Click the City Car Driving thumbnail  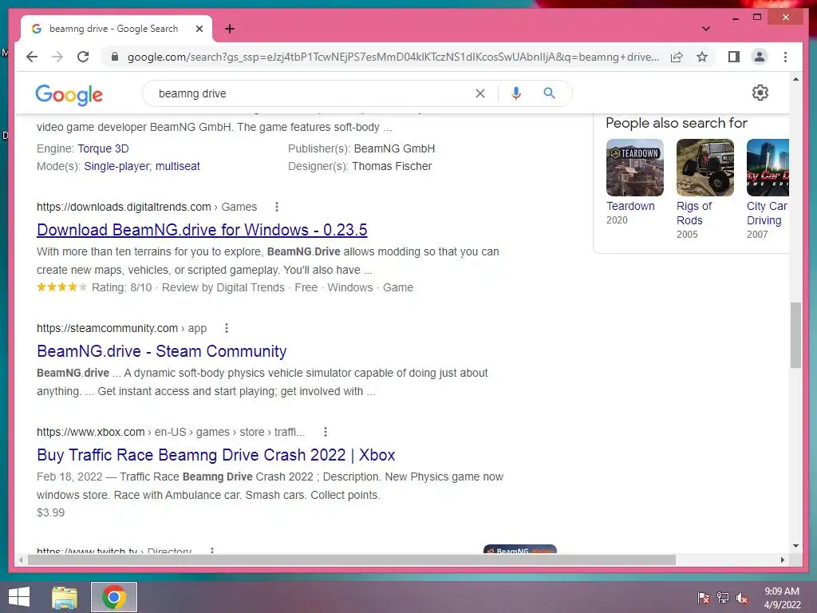768,168
